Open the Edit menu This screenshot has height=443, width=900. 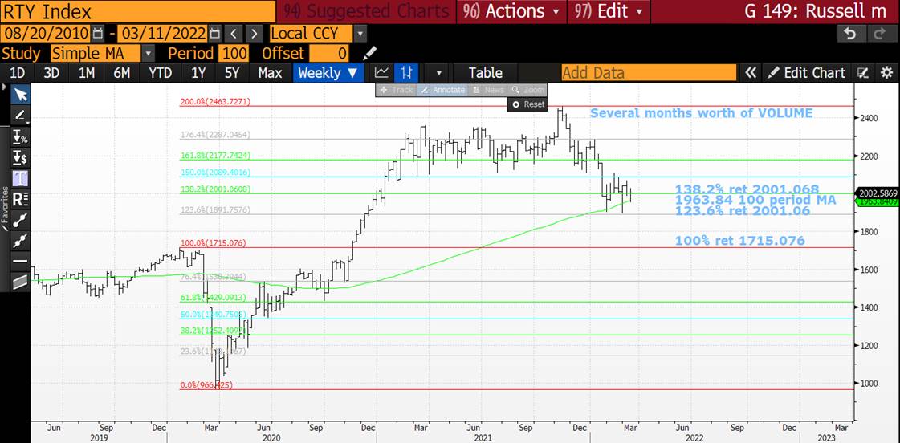tap(608, 11)
